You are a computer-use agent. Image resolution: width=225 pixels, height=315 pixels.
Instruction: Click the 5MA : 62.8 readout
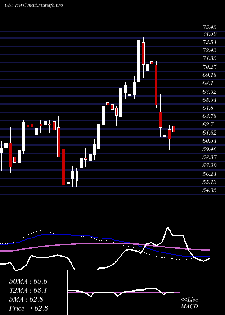26,299
